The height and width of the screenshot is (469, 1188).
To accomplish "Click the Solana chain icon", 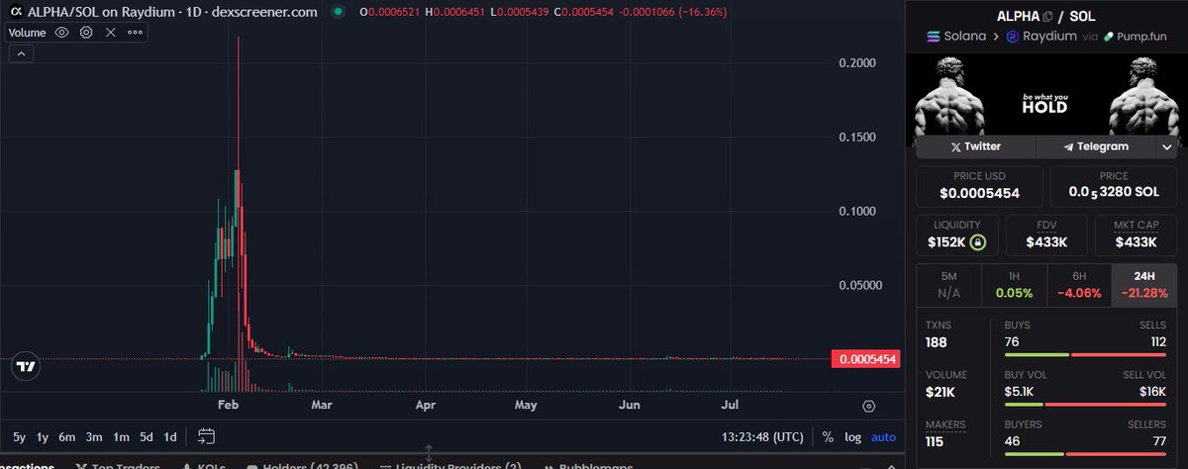I will (x=932, y=37).
